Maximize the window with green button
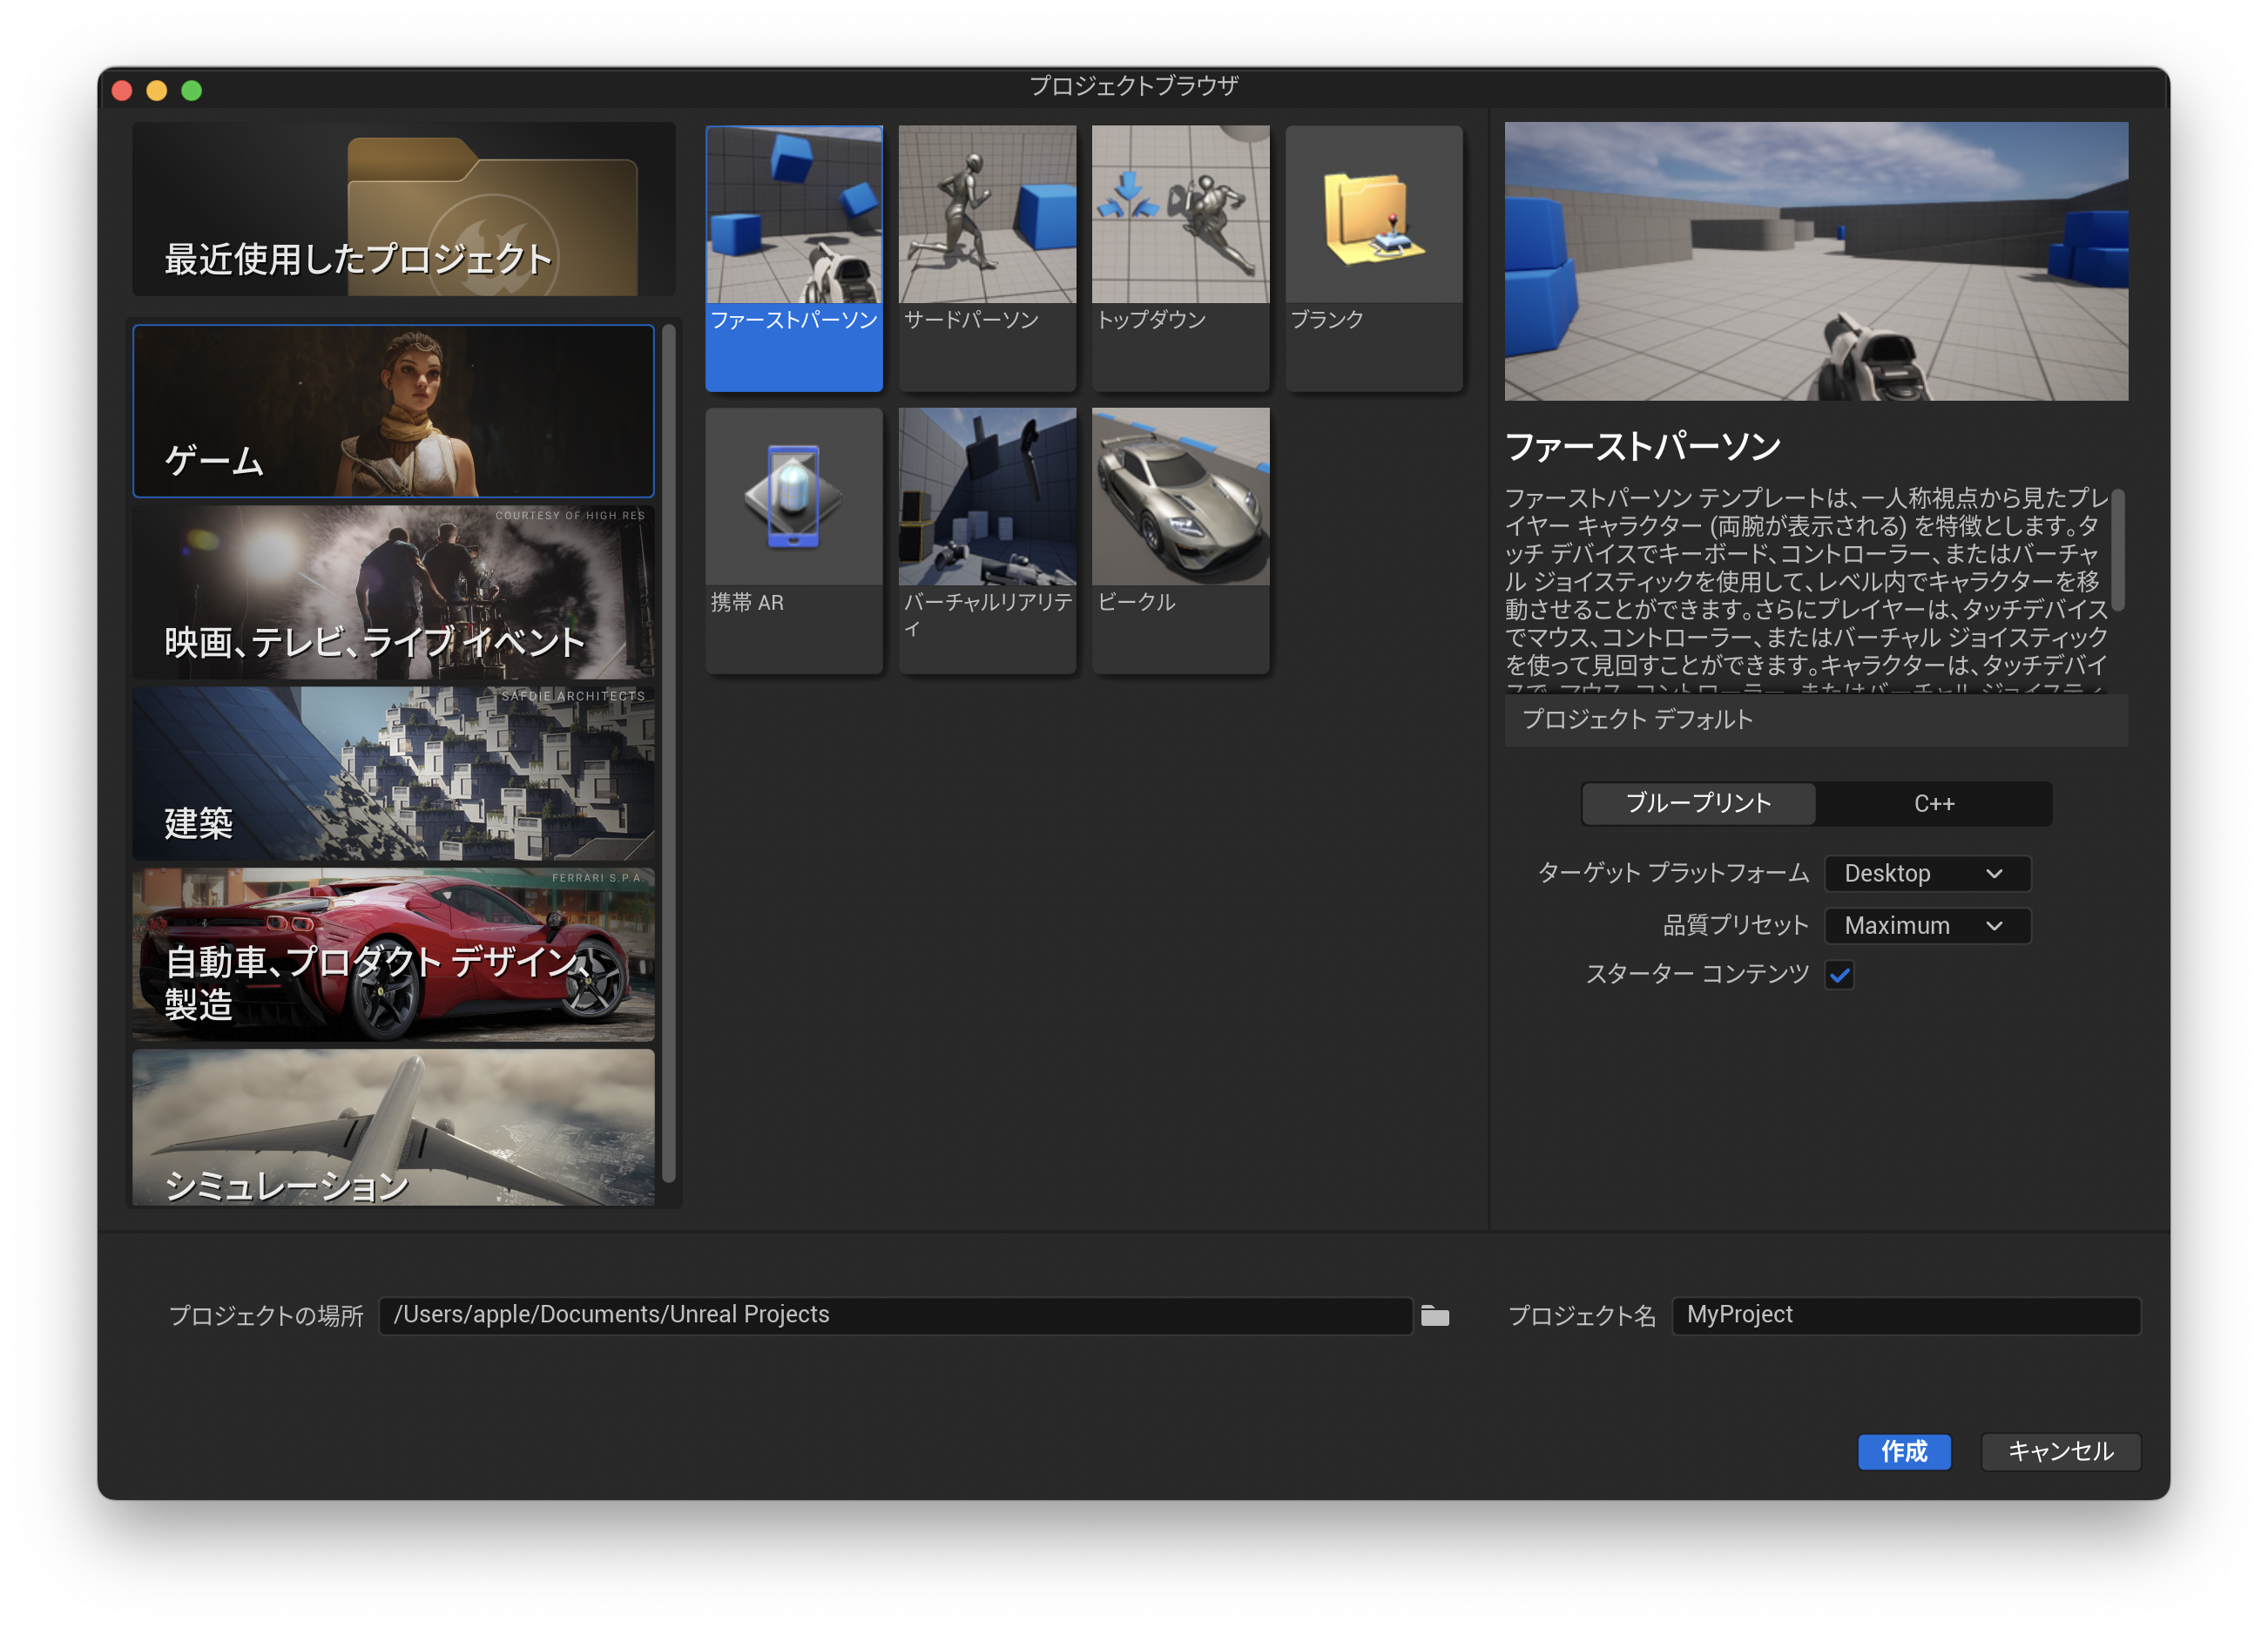 (x=192, y=91)
